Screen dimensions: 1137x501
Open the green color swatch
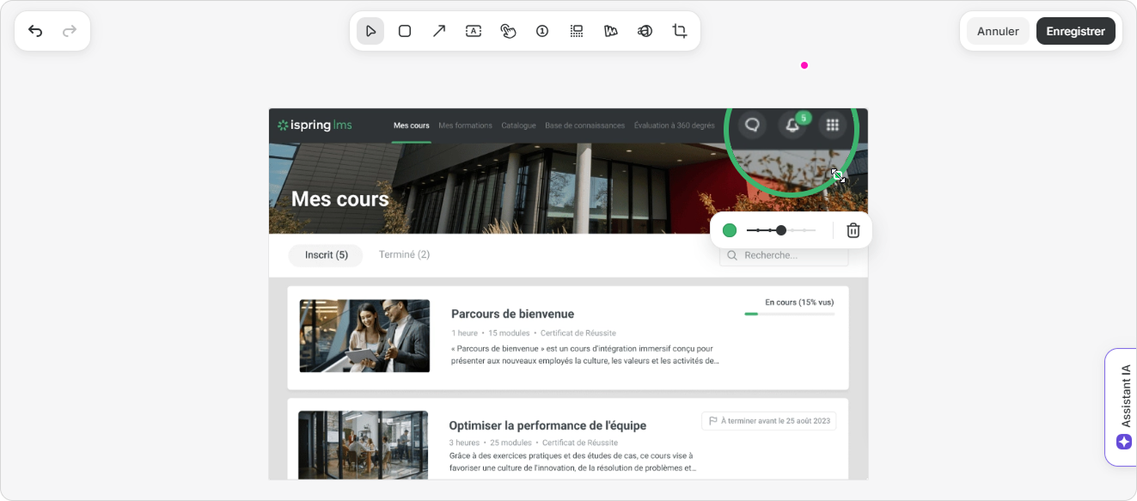pyautogui.click(x=730, y=230)
